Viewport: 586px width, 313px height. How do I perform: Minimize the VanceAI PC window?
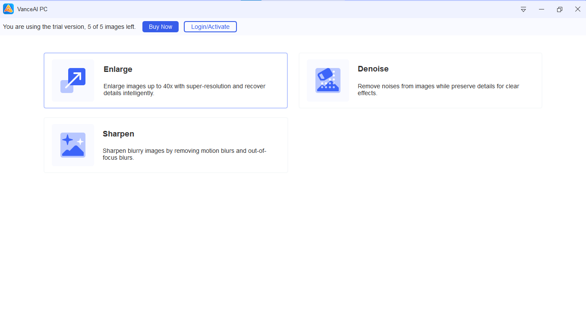tap(542, 9)
